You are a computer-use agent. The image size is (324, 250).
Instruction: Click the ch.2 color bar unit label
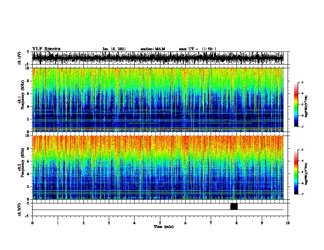point(306,174)
